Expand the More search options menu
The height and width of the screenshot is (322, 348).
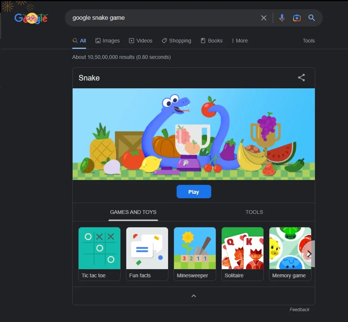pos(240,41)
